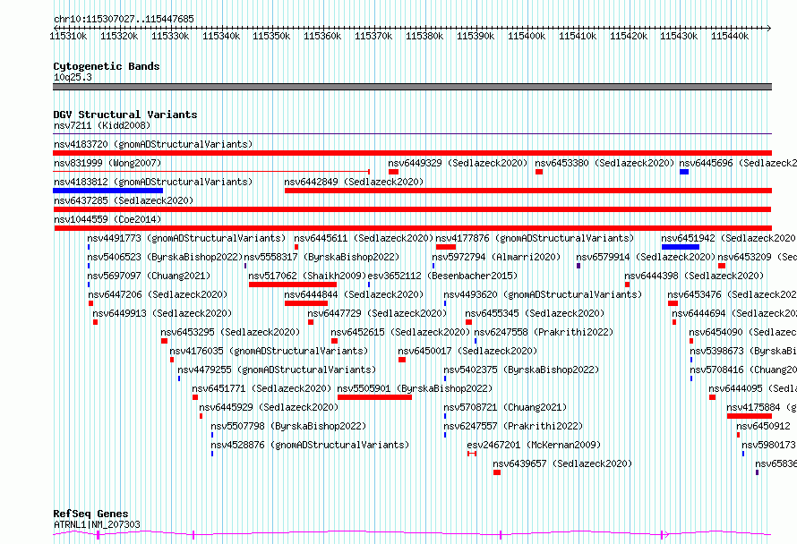Click nsv5697097 (Chuang2021) label
797x544 pixels.
(x=149, y=276)
